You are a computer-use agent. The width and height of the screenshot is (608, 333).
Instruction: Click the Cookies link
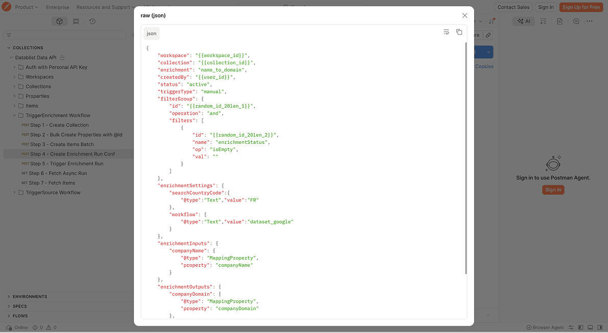484,67
